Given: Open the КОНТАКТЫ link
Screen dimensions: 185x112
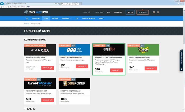Looking at the screenshot, I should [x=118, y=12].
